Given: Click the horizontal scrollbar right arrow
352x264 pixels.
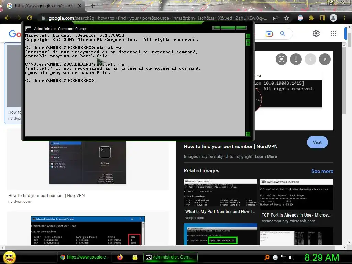Looking at the screenshot, I should coord(344,247).
